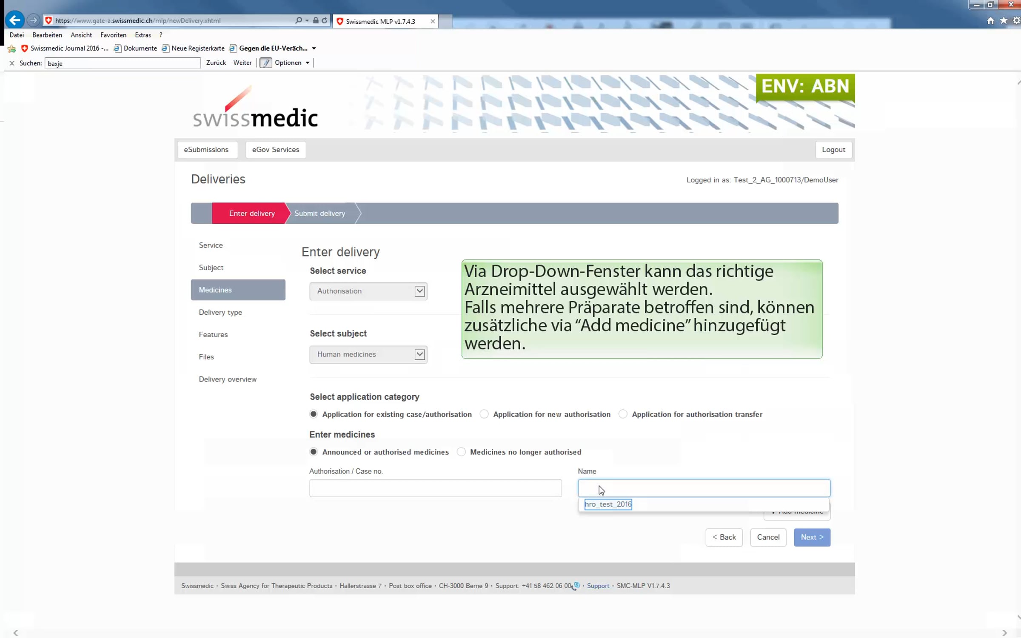The image size is (1021, 638).
Task: Click the highlight matches pencil icon
Action: (x=266, y=63)
